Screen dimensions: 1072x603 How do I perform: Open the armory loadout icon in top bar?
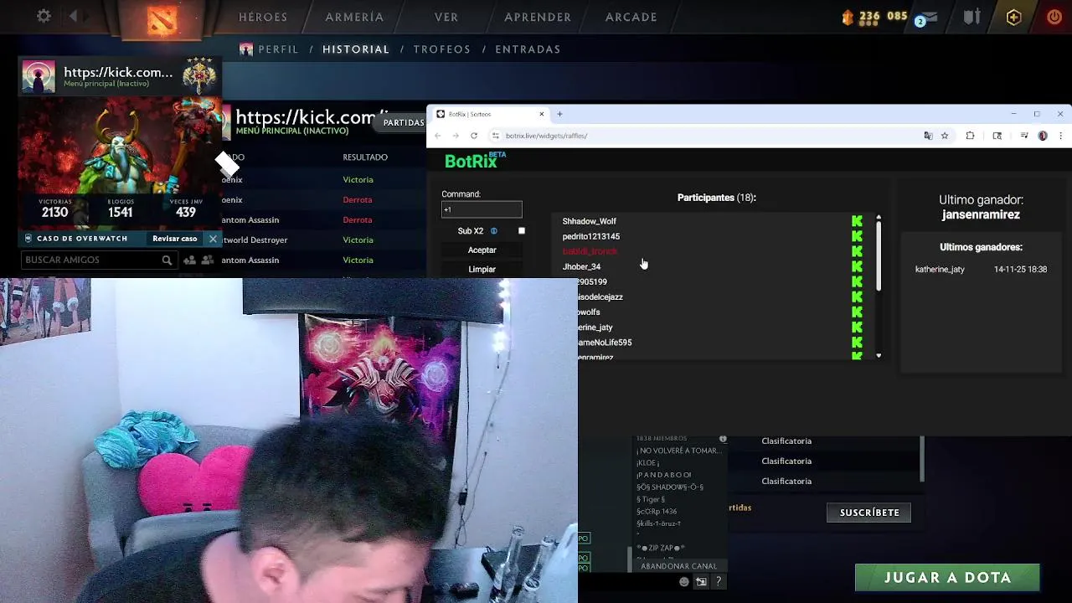[x=971, y=17]
